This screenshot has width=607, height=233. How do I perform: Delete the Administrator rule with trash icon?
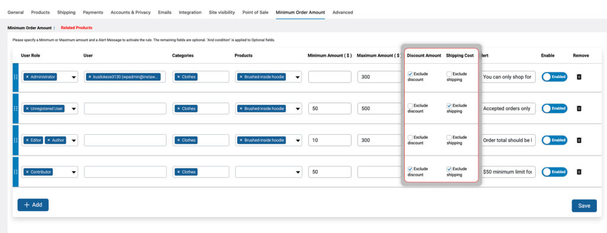pyautogui.click(x=579, y=77)
